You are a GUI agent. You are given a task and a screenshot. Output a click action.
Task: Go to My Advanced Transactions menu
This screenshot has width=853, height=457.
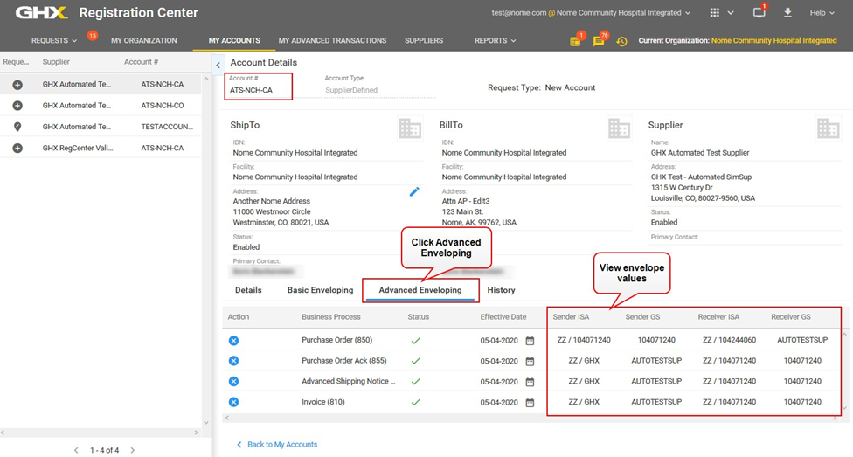(332, 40)
